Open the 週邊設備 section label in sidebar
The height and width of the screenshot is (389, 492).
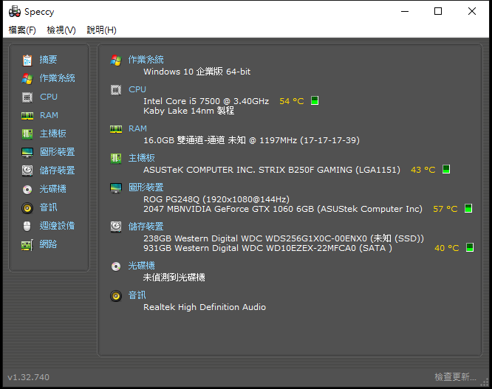pyautogui.click(x=57, y=226)
